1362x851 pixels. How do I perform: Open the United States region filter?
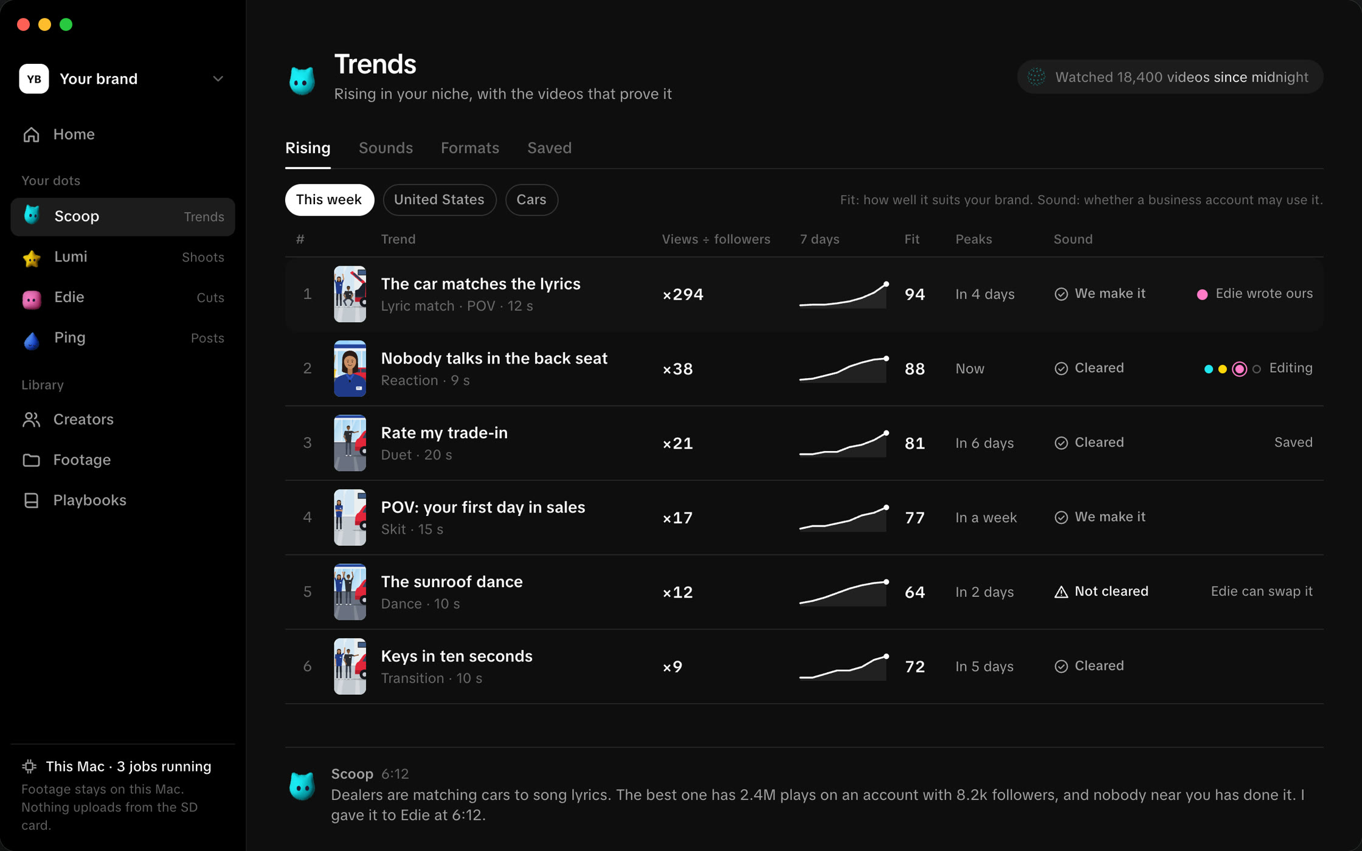[439, 199]
